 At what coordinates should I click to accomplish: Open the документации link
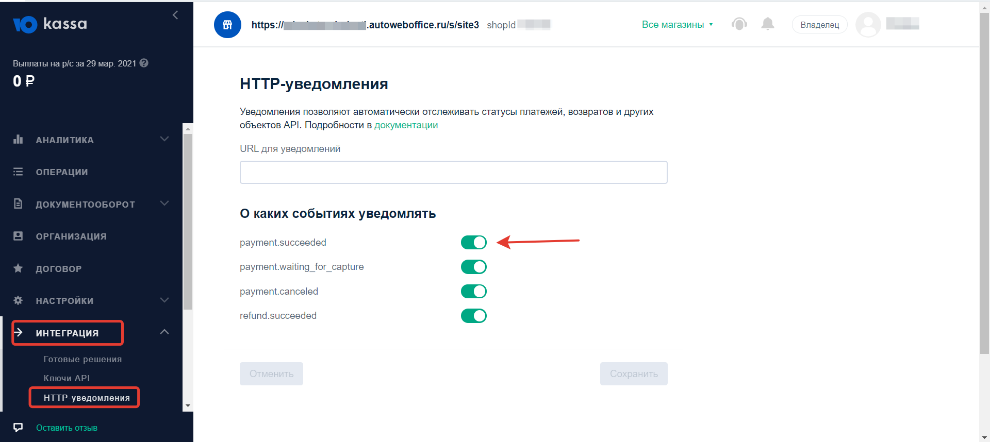pos(406,125)
